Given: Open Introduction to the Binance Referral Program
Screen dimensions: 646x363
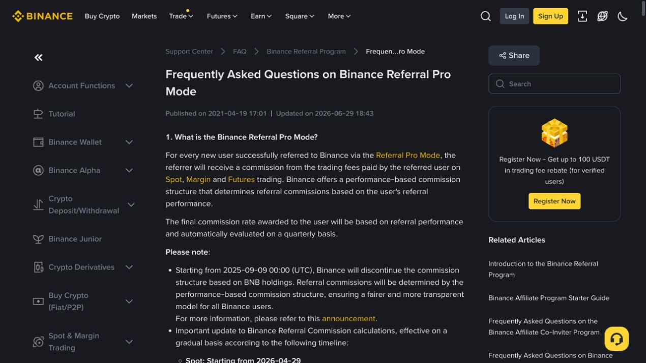Looking at the screenshot, I should [x=543, y=269].
